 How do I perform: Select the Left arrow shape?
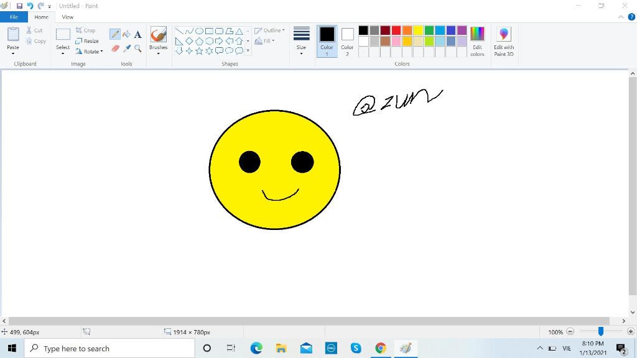tap(229, 41)
